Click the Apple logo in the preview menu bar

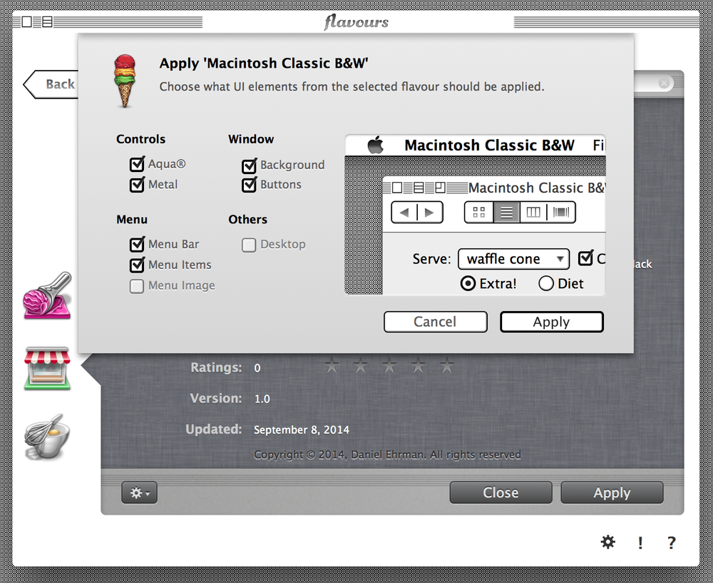tap(376, 145)
